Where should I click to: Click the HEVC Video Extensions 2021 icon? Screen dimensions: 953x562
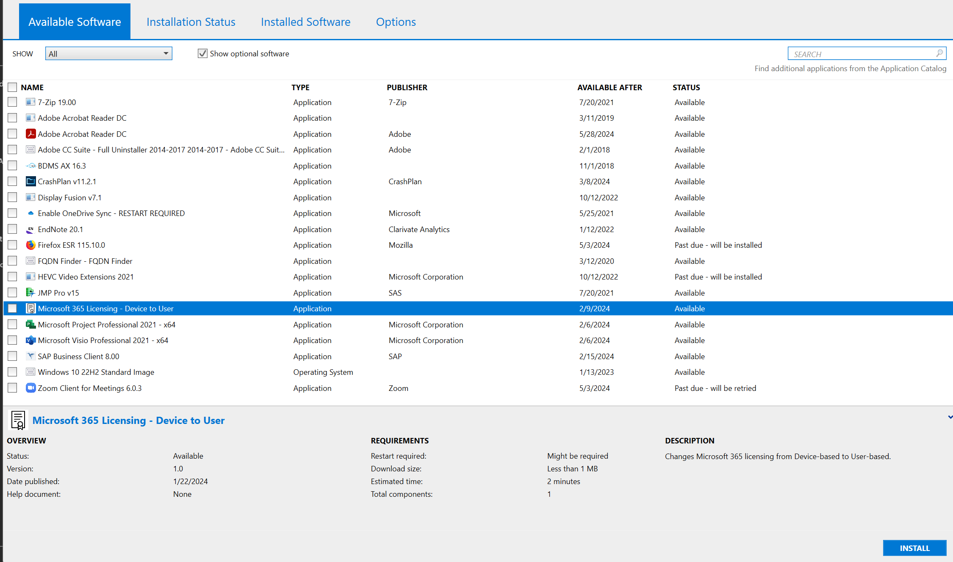[x=30, y=277]
